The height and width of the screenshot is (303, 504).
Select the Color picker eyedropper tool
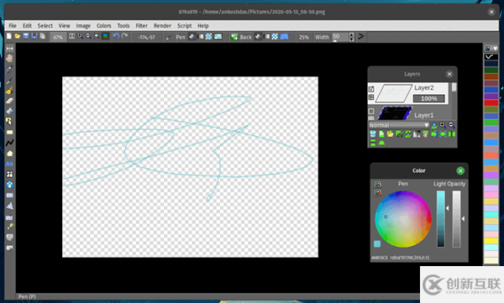(9, 69)
